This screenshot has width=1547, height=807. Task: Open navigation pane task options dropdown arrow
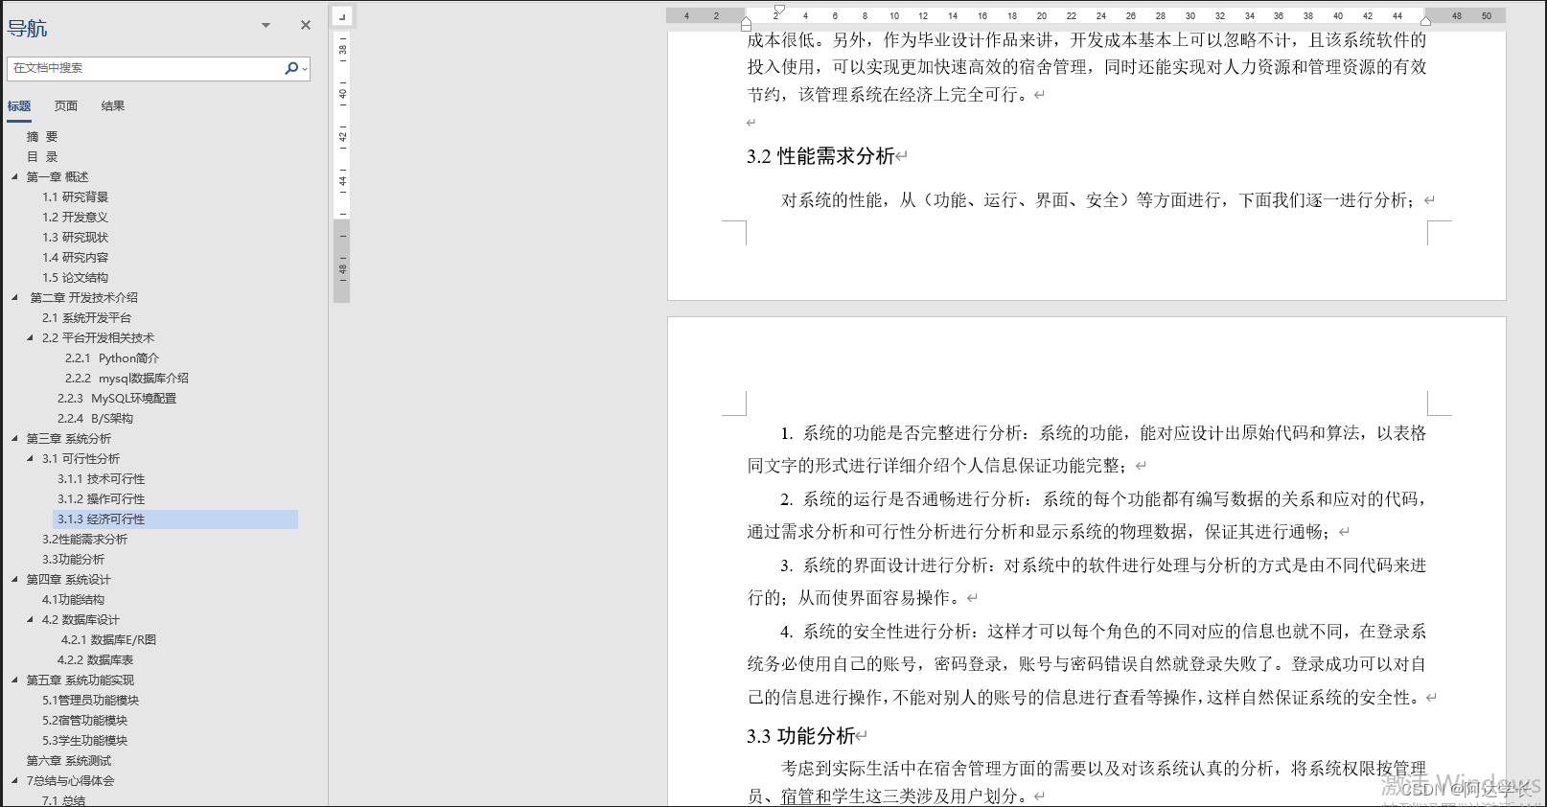(x=266, y=25)
